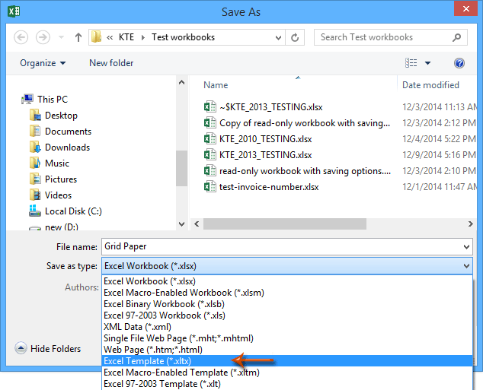This screenshot has height=390, width=483.
Task: Choose Excel Workbook (*.xlsx) list option
Action: tap(286, 281)
